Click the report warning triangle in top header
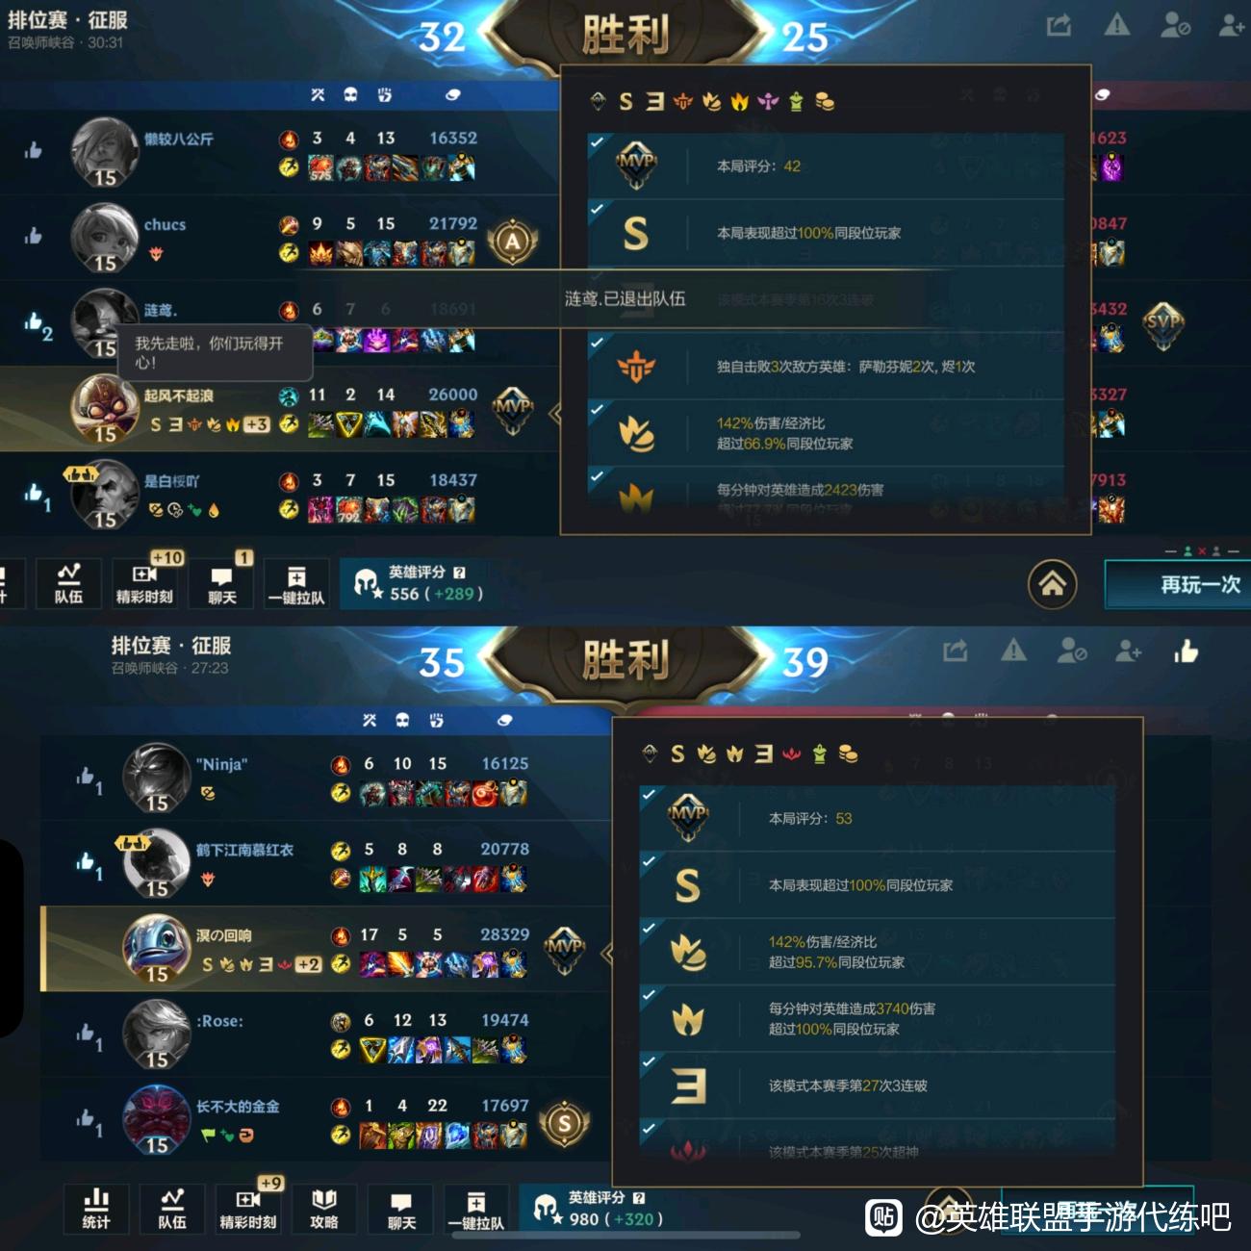 pyautogui.click(x=1117, y=25)
